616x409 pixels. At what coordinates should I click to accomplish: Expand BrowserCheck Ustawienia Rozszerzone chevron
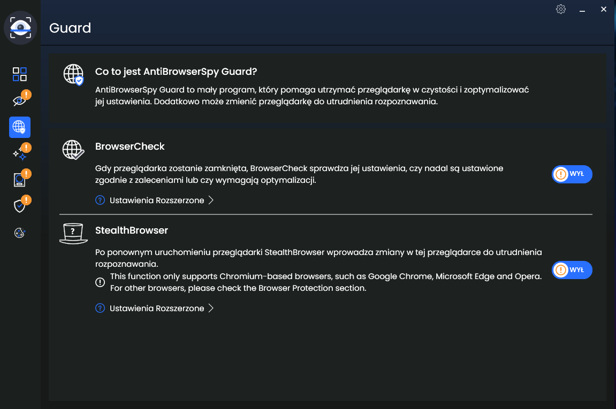click(211, 200)
